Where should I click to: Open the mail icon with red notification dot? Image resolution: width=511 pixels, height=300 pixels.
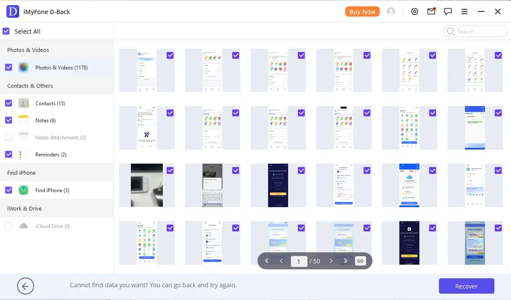[431, 11]
